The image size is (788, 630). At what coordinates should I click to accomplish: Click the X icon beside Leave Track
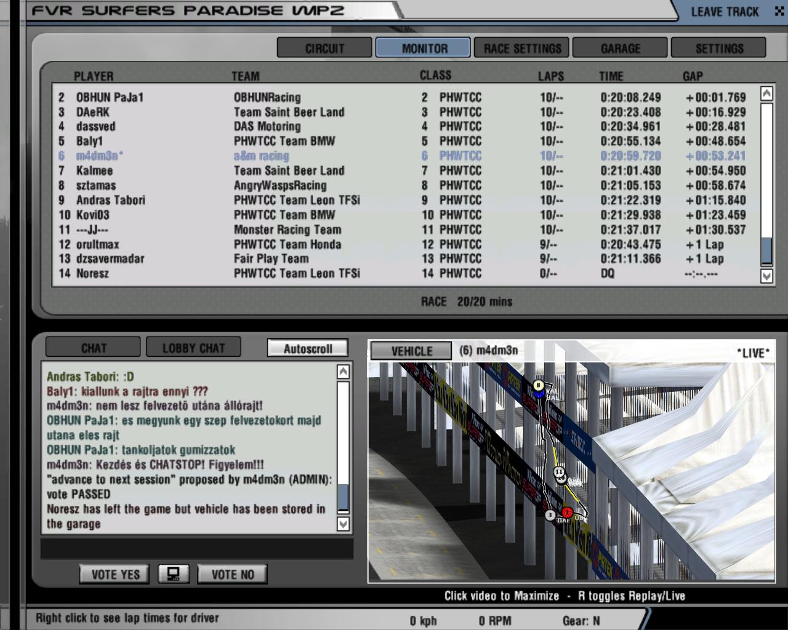pos(778,11)
